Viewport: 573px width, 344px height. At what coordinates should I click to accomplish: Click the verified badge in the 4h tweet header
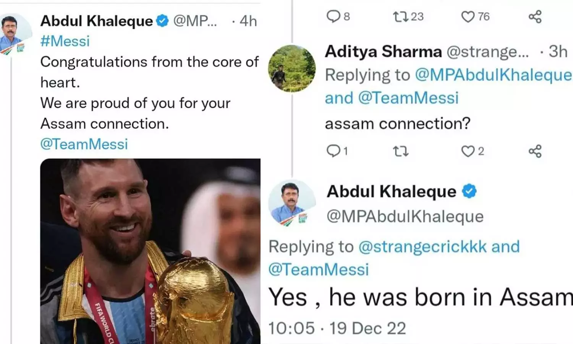(163, 21)
